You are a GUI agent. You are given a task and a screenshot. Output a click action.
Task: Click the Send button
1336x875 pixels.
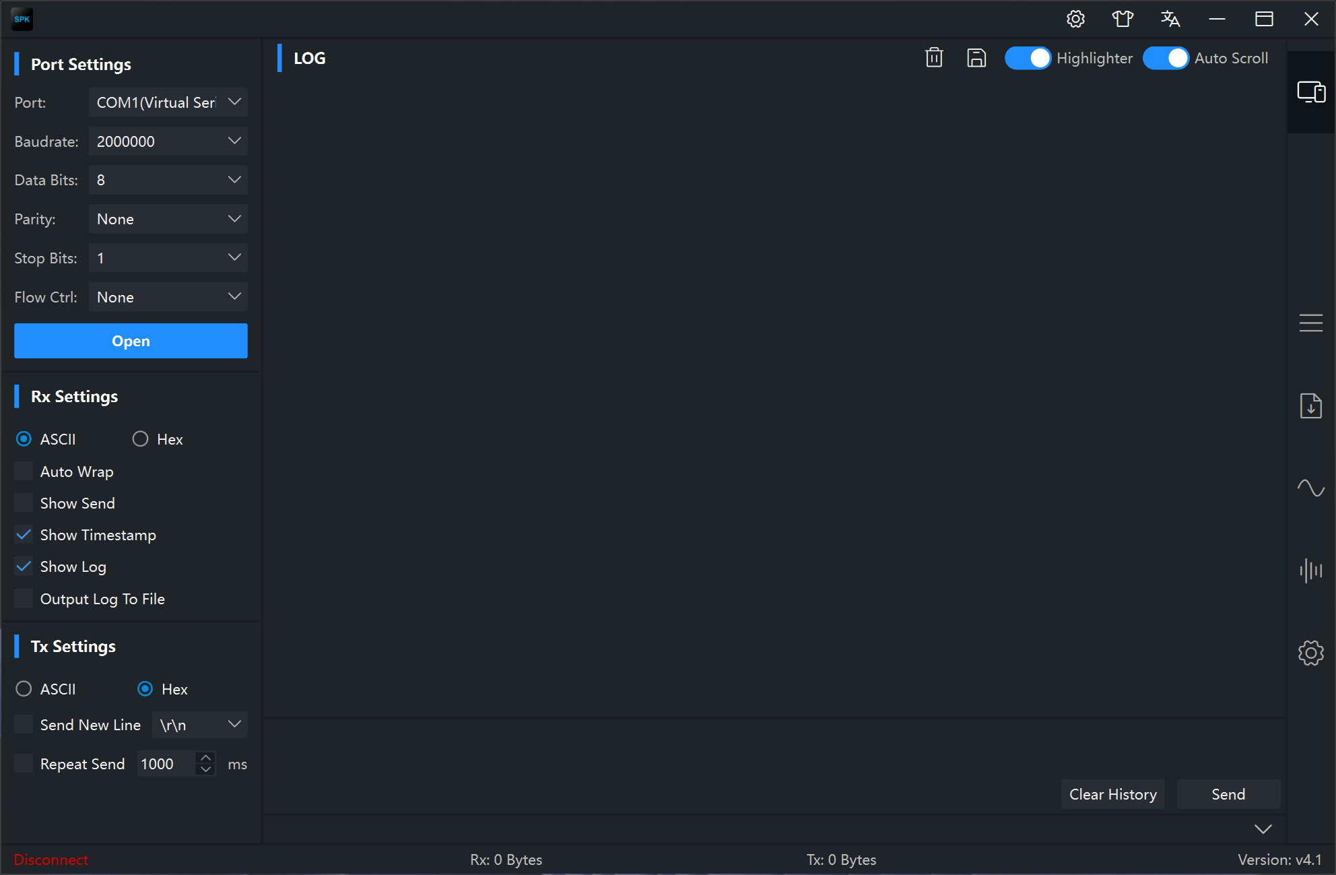1228,794
